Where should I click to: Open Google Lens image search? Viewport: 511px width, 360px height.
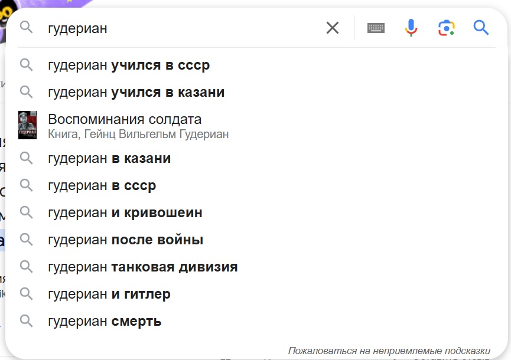(447, 28)
